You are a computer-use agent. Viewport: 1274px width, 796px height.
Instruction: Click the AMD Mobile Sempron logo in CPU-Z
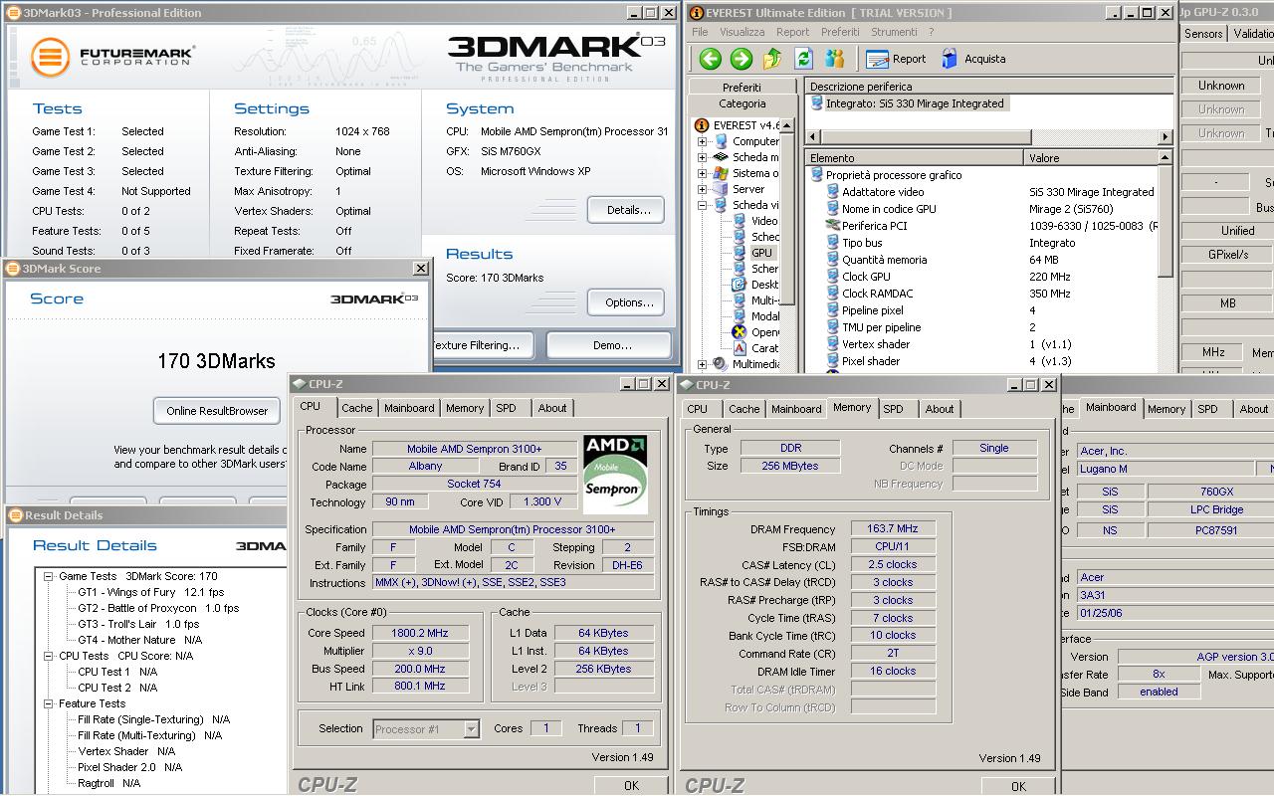(616, 474)
